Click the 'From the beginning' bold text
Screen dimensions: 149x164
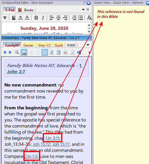(26, 108)
